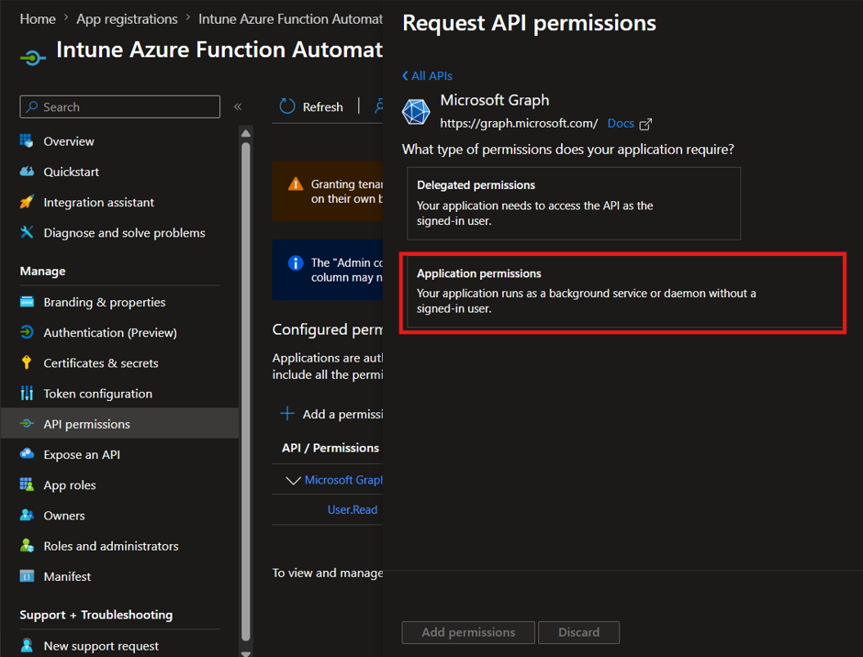The width and height of the screenshot is (863, 657).
Task: Click the API / Permissions column header
Action: click(x=331, y=448)
